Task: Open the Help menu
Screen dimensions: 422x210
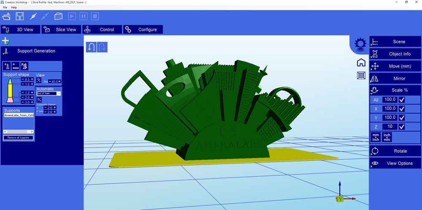Action: pos(14,8)
